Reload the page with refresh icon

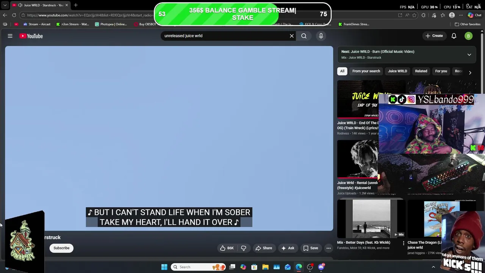[x=14, y=15]
